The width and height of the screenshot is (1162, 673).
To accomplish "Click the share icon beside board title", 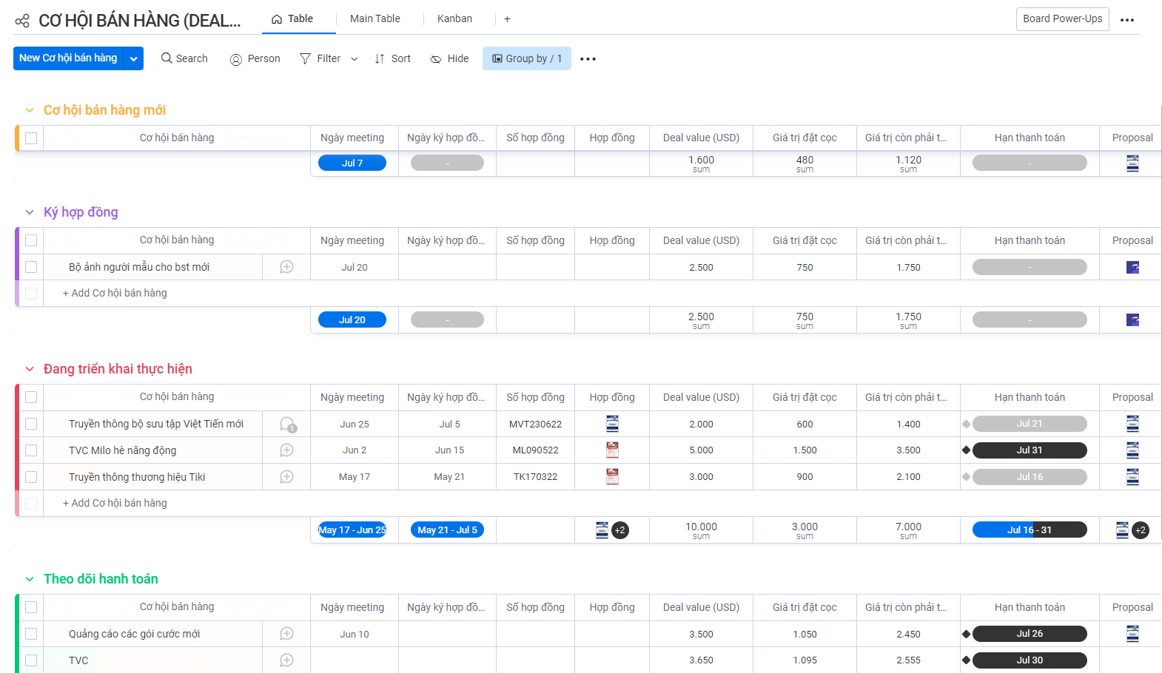I will pos(22,21).
